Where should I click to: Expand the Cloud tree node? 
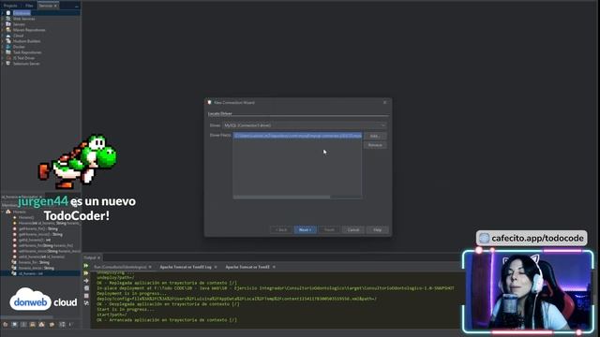[3, 36]
